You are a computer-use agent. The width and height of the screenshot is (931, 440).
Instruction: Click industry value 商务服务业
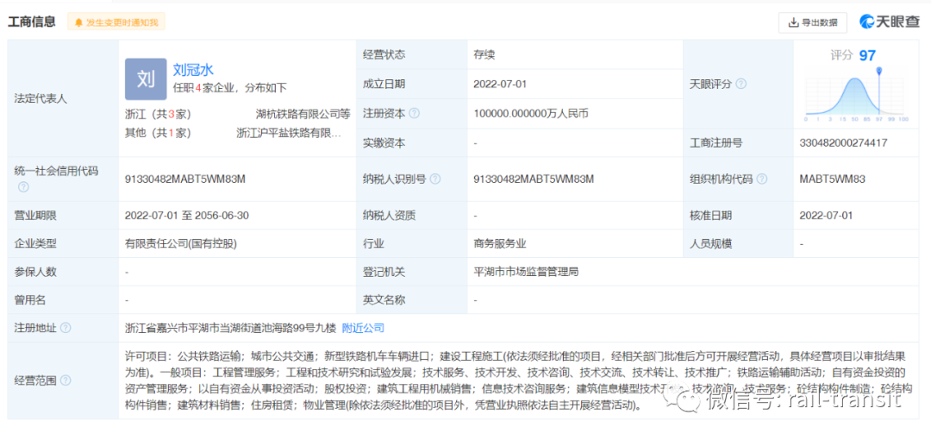tap(500, 244)
